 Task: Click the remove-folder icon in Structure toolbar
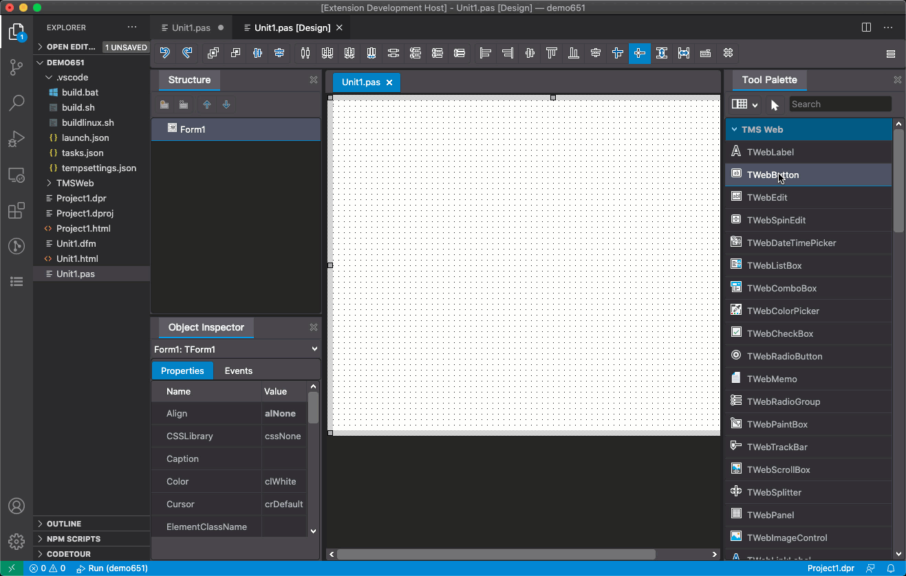pos(184,104)
